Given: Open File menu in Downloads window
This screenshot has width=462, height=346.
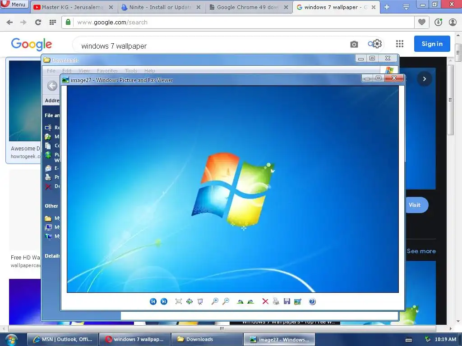Looking at the screenshot, I should click(x=51, y=71).
